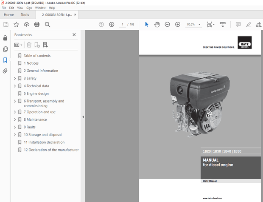Open the Page Thumbnails panel icon
The height and width of the screenshot is (202, 263).
[x=6, y=49]
